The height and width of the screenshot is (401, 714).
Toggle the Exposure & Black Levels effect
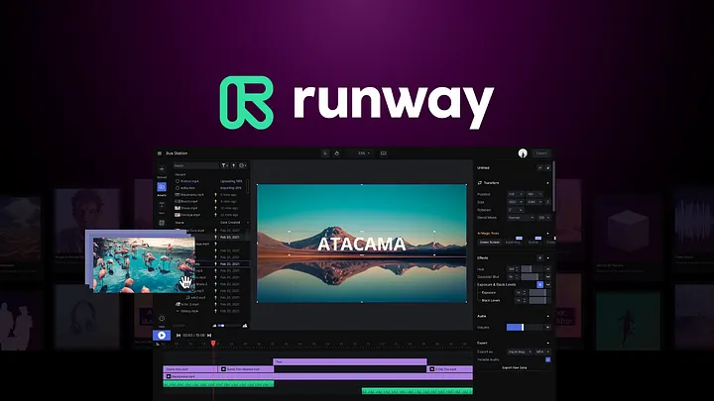click(540, 285)
